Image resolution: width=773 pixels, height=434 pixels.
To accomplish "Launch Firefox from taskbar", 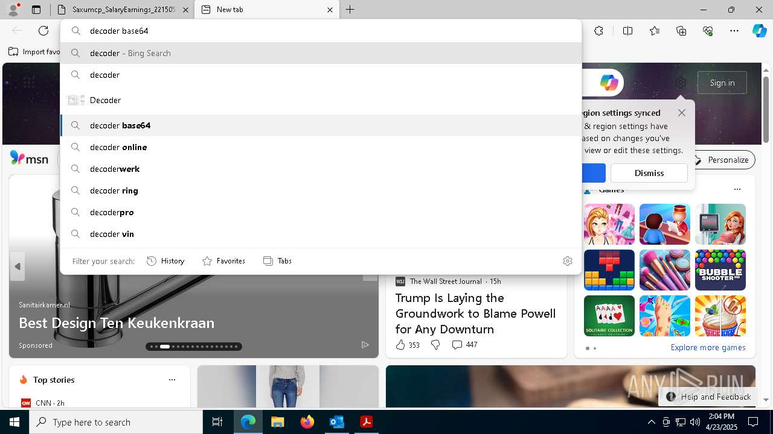I will click(307, 422).
